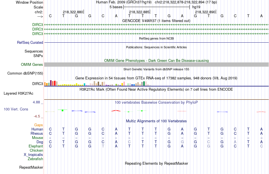
Task: Select the Zebrafish alignment row label
Action: point(35,159)
